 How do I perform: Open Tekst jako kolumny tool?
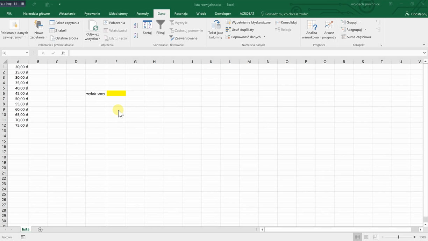[x=215, y=29]
